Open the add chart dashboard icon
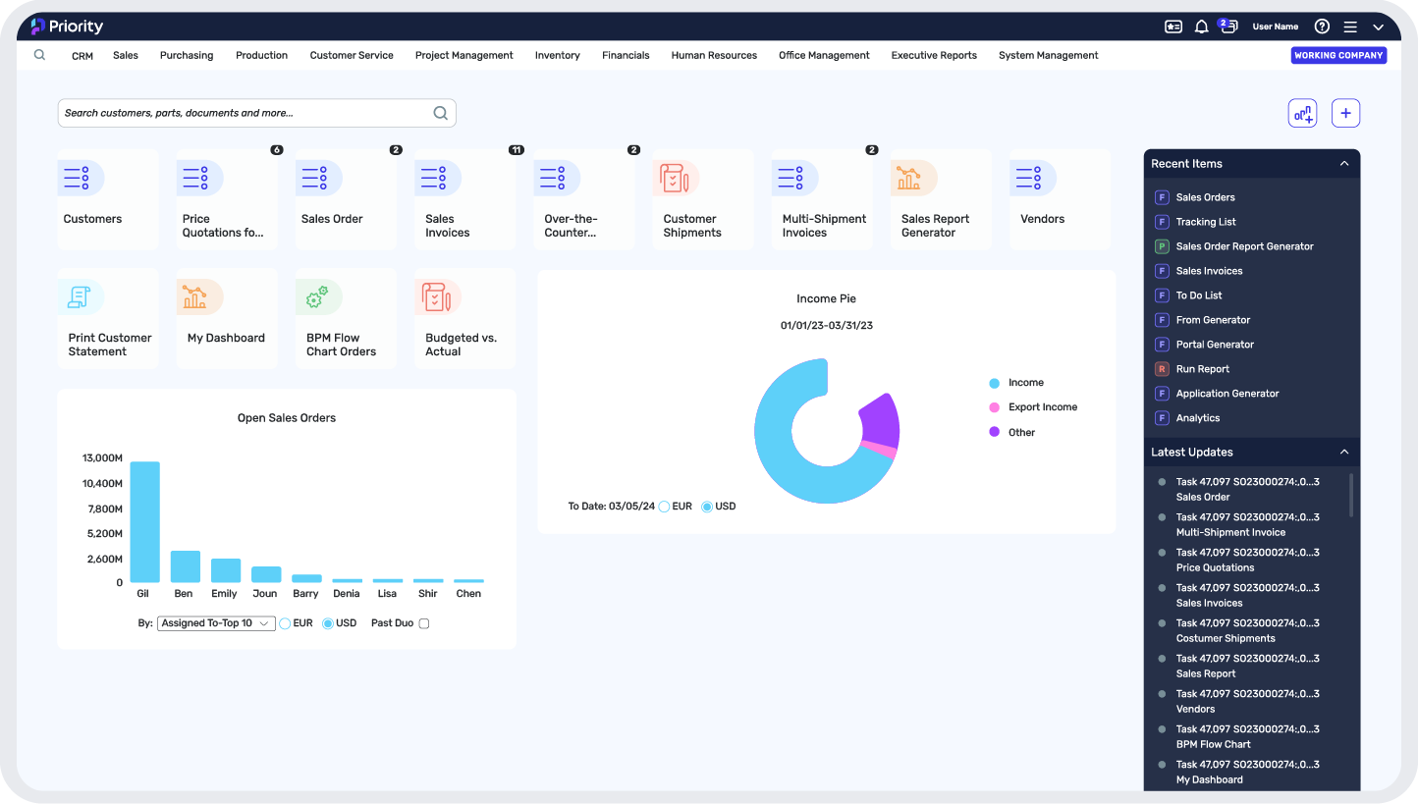The image size is (1418, 804). click(x=1302, y=113)
